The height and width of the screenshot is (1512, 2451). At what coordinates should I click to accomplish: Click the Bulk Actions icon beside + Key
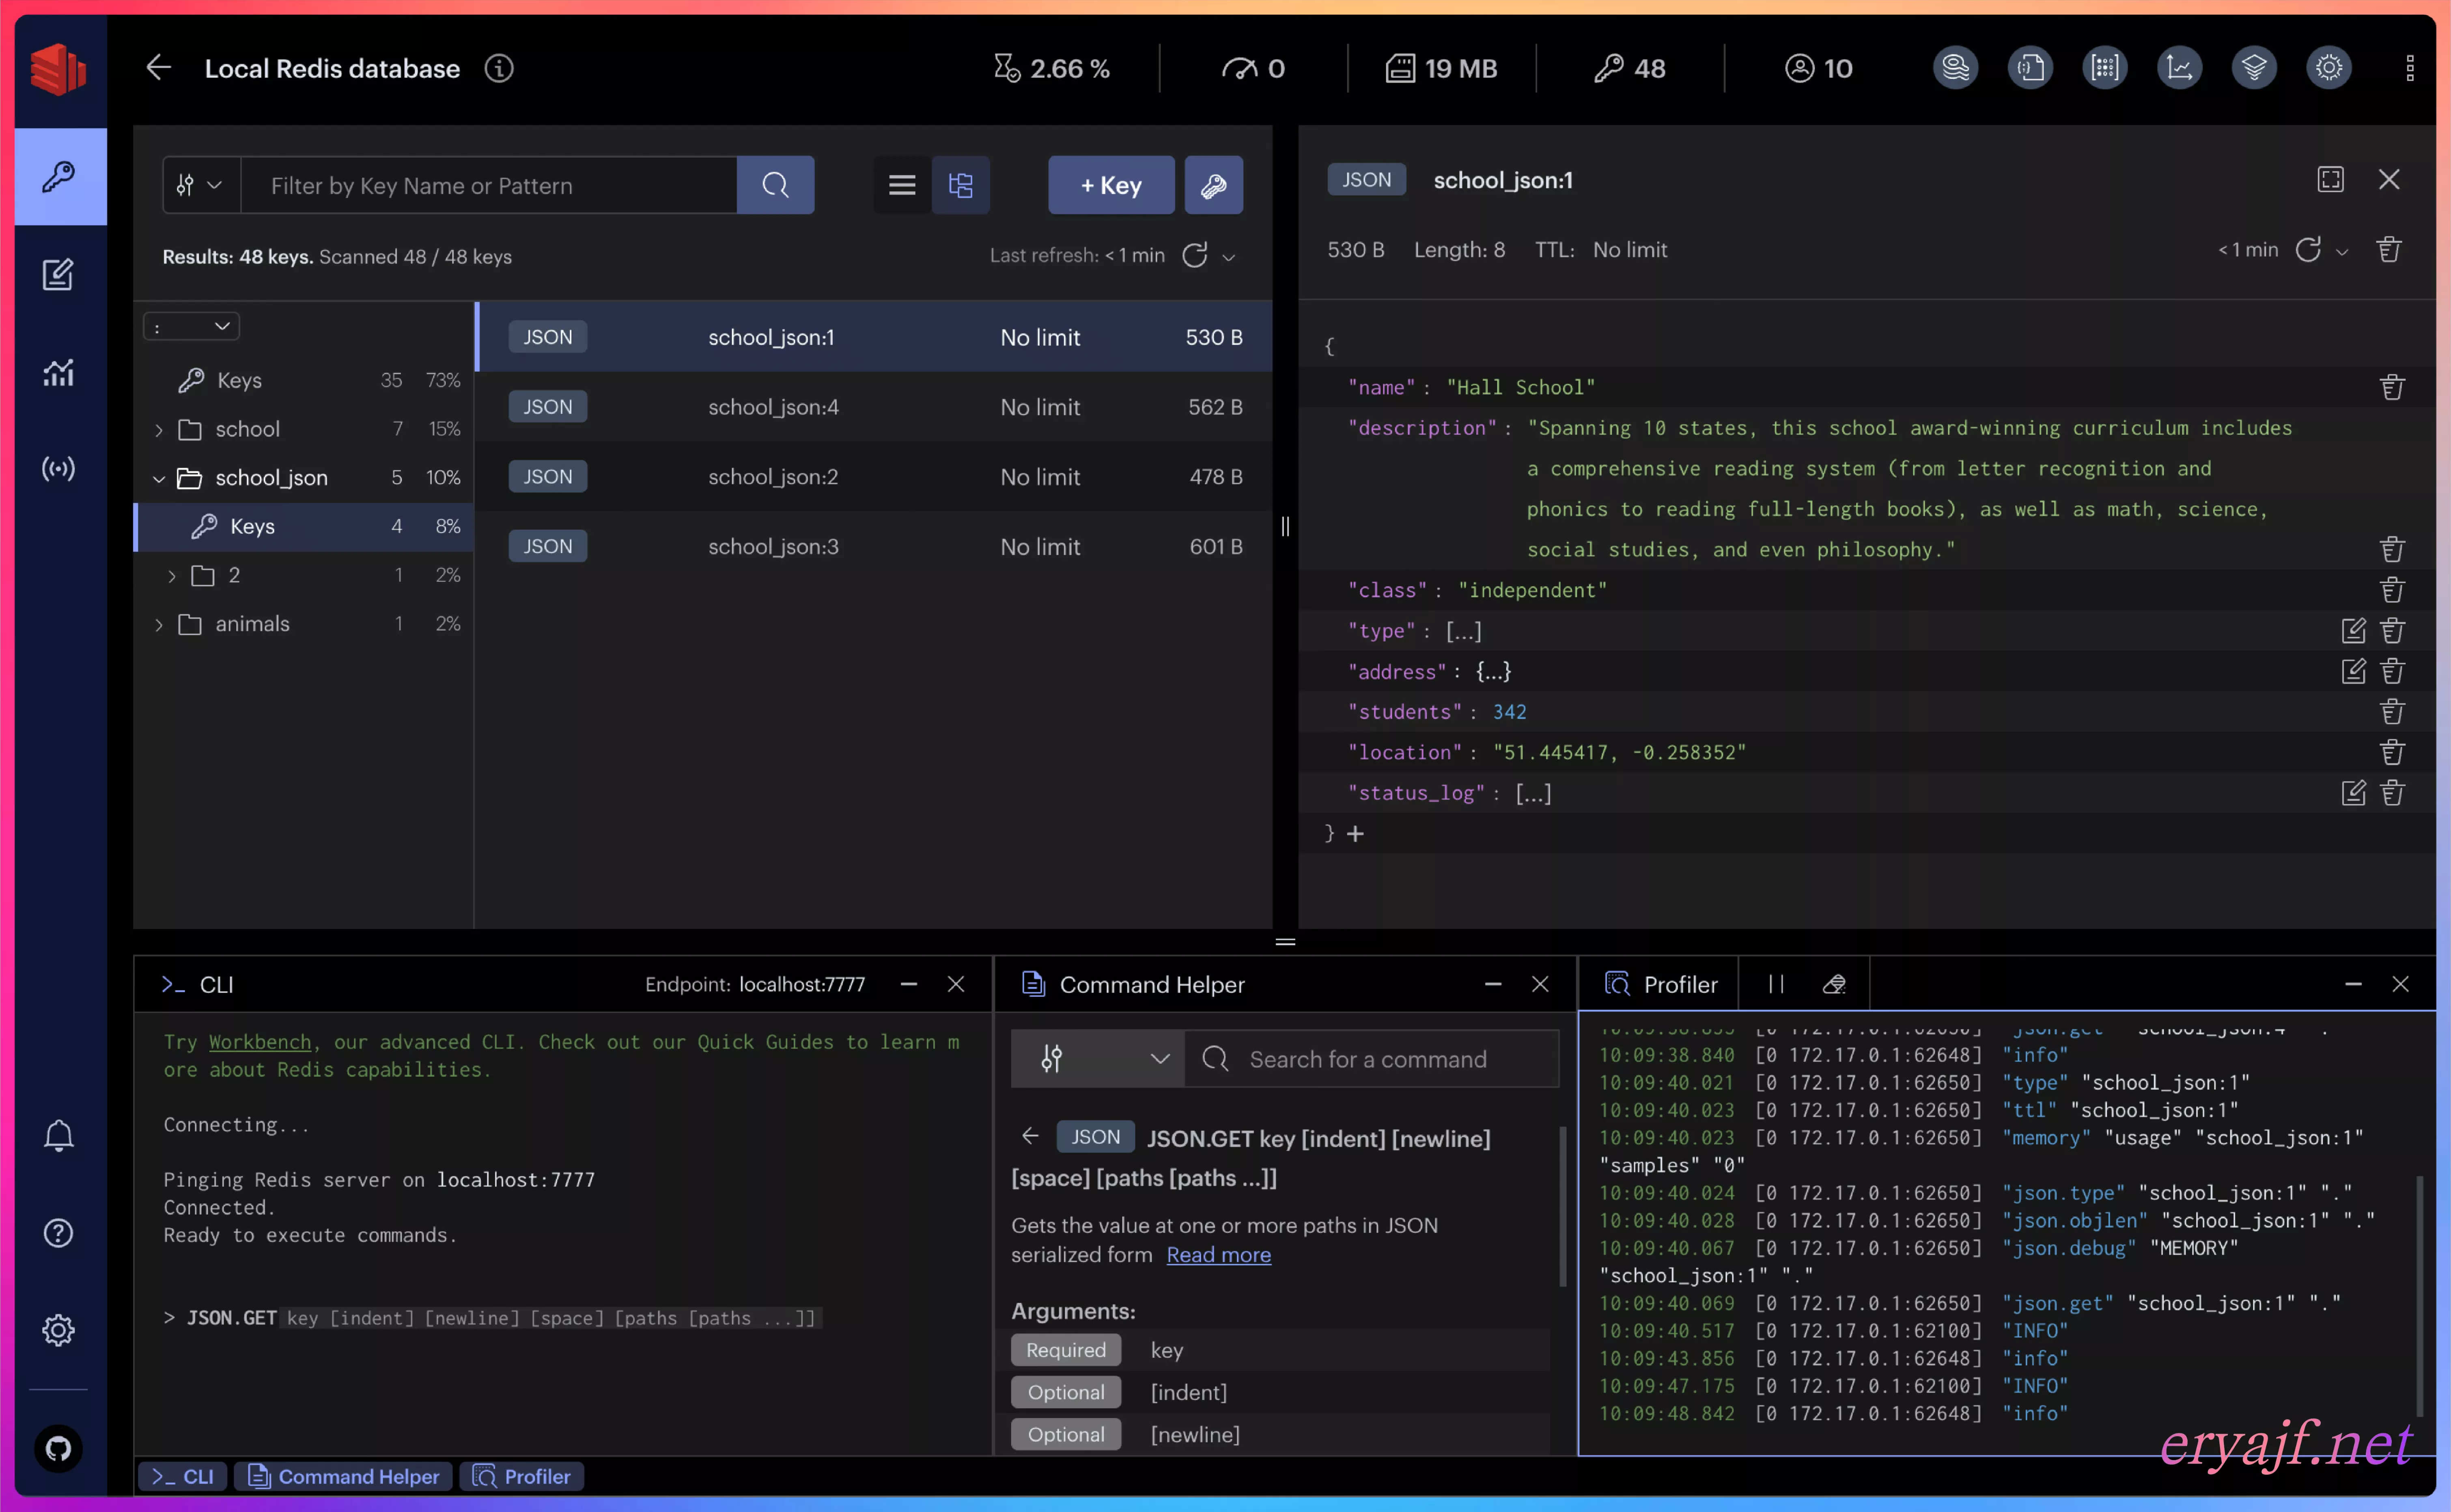[1213, 185]
